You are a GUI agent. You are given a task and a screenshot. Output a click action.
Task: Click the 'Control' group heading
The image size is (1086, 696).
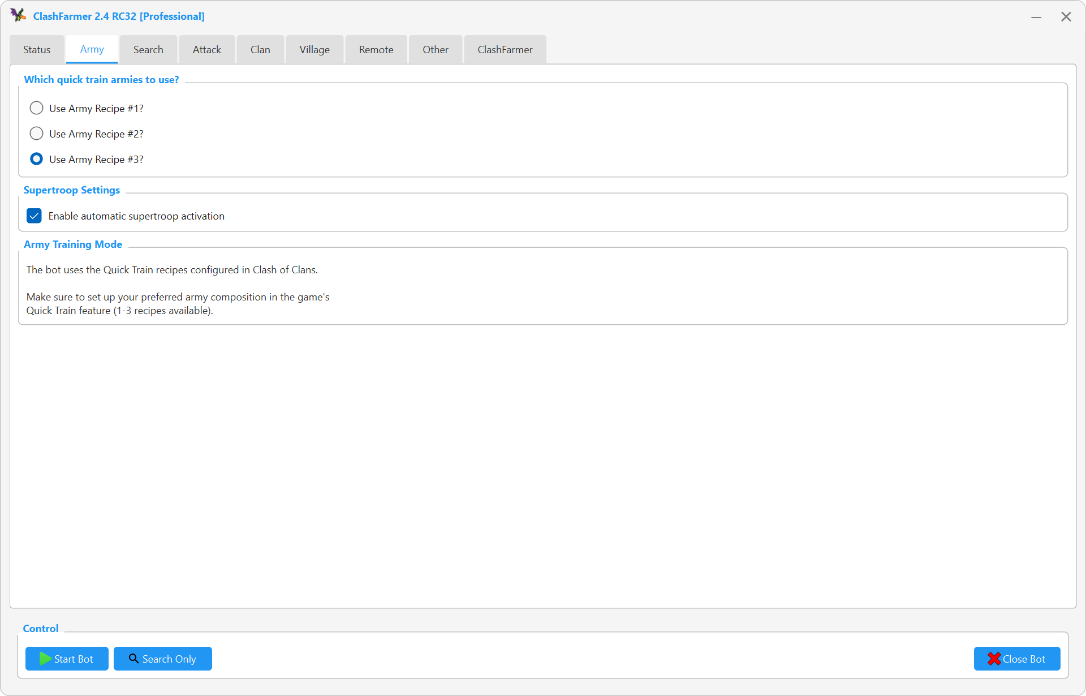pyautogui.click(x=41, y=629)
